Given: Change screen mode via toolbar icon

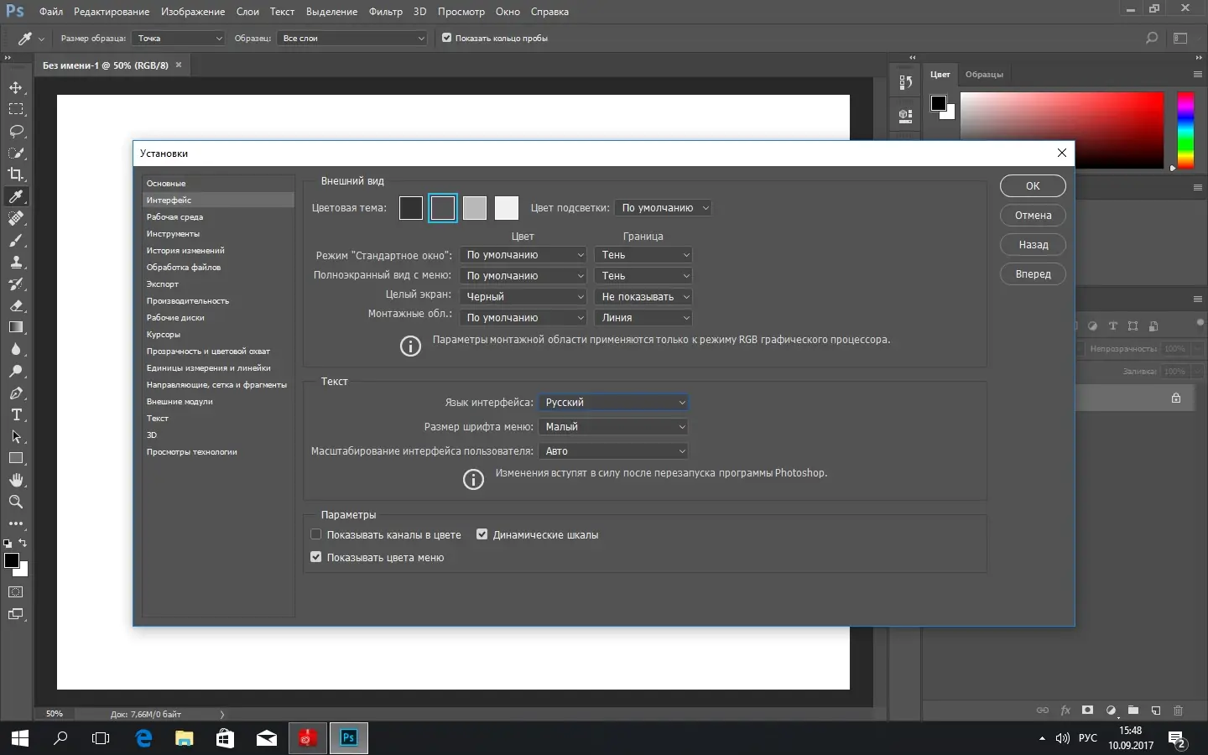Looking at the screenshot, I should pos(16,614).
